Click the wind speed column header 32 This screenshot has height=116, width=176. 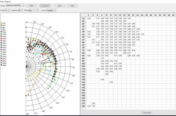pyautogui.click(x=155, y=15)
